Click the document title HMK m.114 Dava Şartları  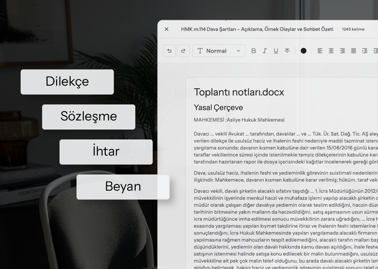(257, 29)
